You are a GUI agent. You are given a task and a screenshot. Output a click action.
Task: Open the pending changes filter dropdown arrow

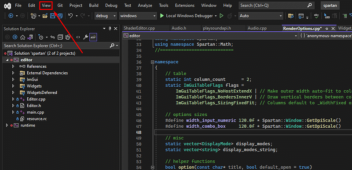tap(47, 37)
